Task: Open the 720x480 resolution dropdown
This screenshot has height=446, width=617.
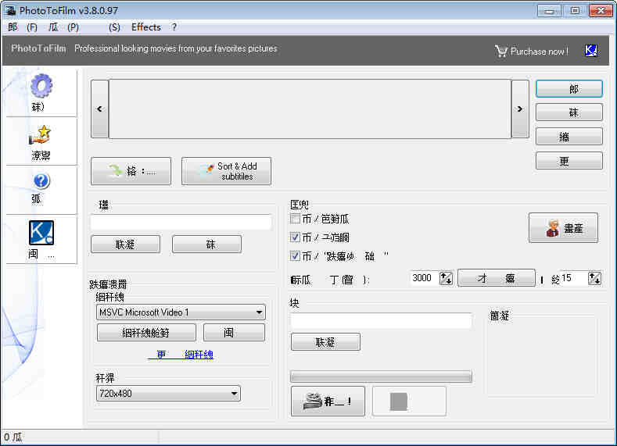Action: [168, 394]
